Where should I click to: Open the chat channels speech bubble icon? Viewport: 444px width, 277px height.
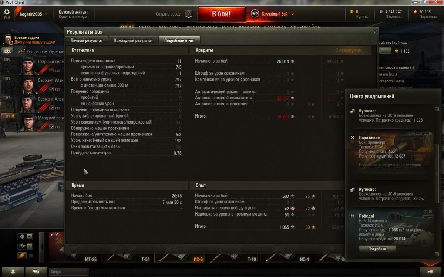pos(36,271)
